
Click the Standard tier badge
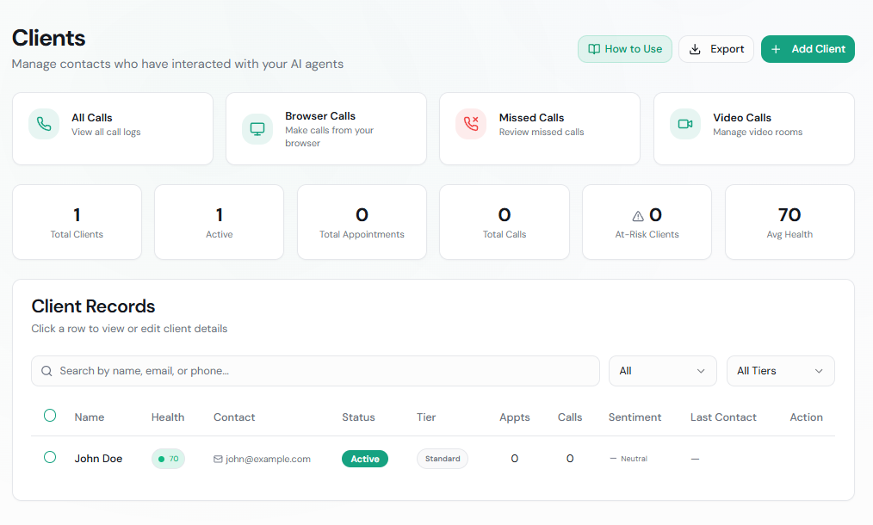coord(443,459)
